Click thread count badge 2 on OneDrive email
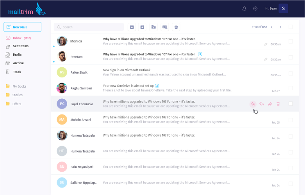This screenshot has height=195, width=305. click(157, 86)
